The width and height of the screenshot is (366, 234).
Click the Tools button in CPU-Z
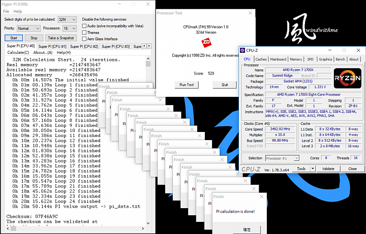[x=301, y=169]
